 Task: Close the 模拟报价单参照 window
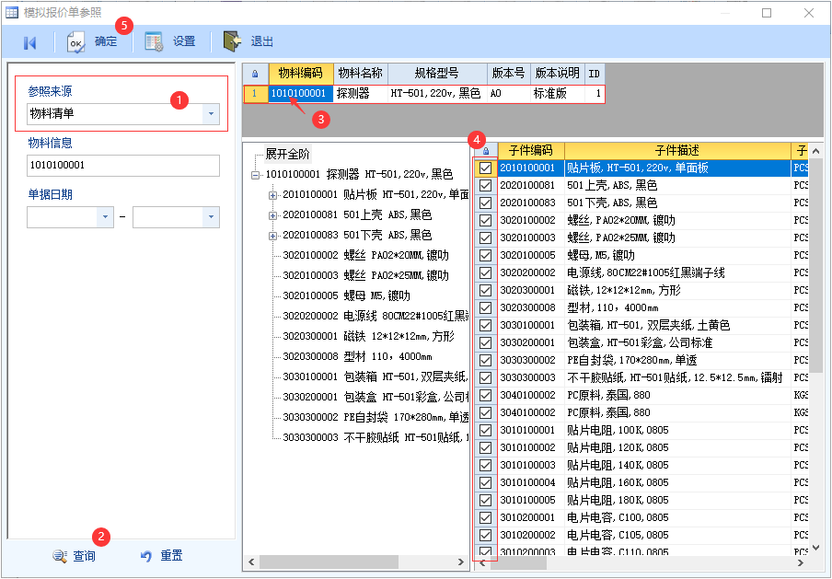click(809, 13)
